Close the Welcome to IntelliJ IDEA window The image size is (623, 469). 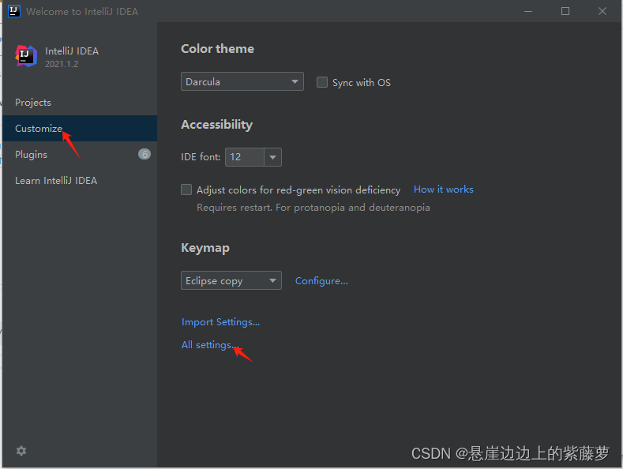point(602,11)
